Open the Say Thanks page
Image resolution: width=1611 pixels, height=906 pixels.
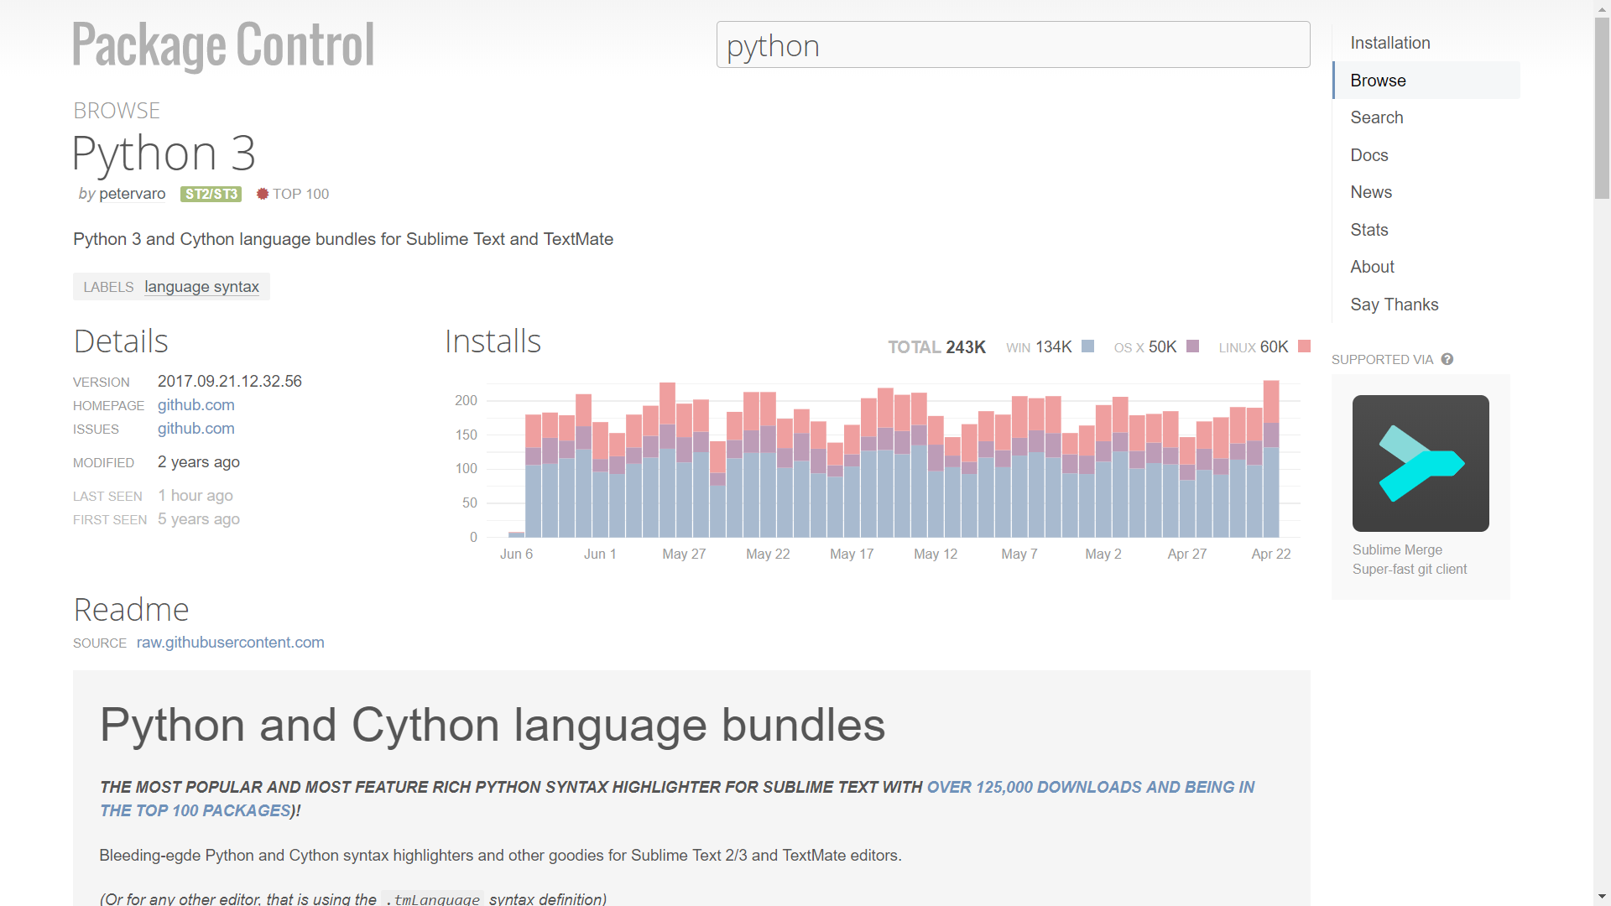[x=1394, y=305]
